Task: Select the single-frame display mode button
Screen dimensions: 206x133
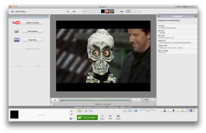Action: 125,111
